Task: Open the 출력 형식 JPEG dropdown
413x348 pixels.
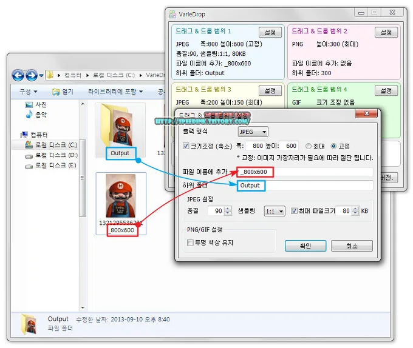Action: coord(253,132)
